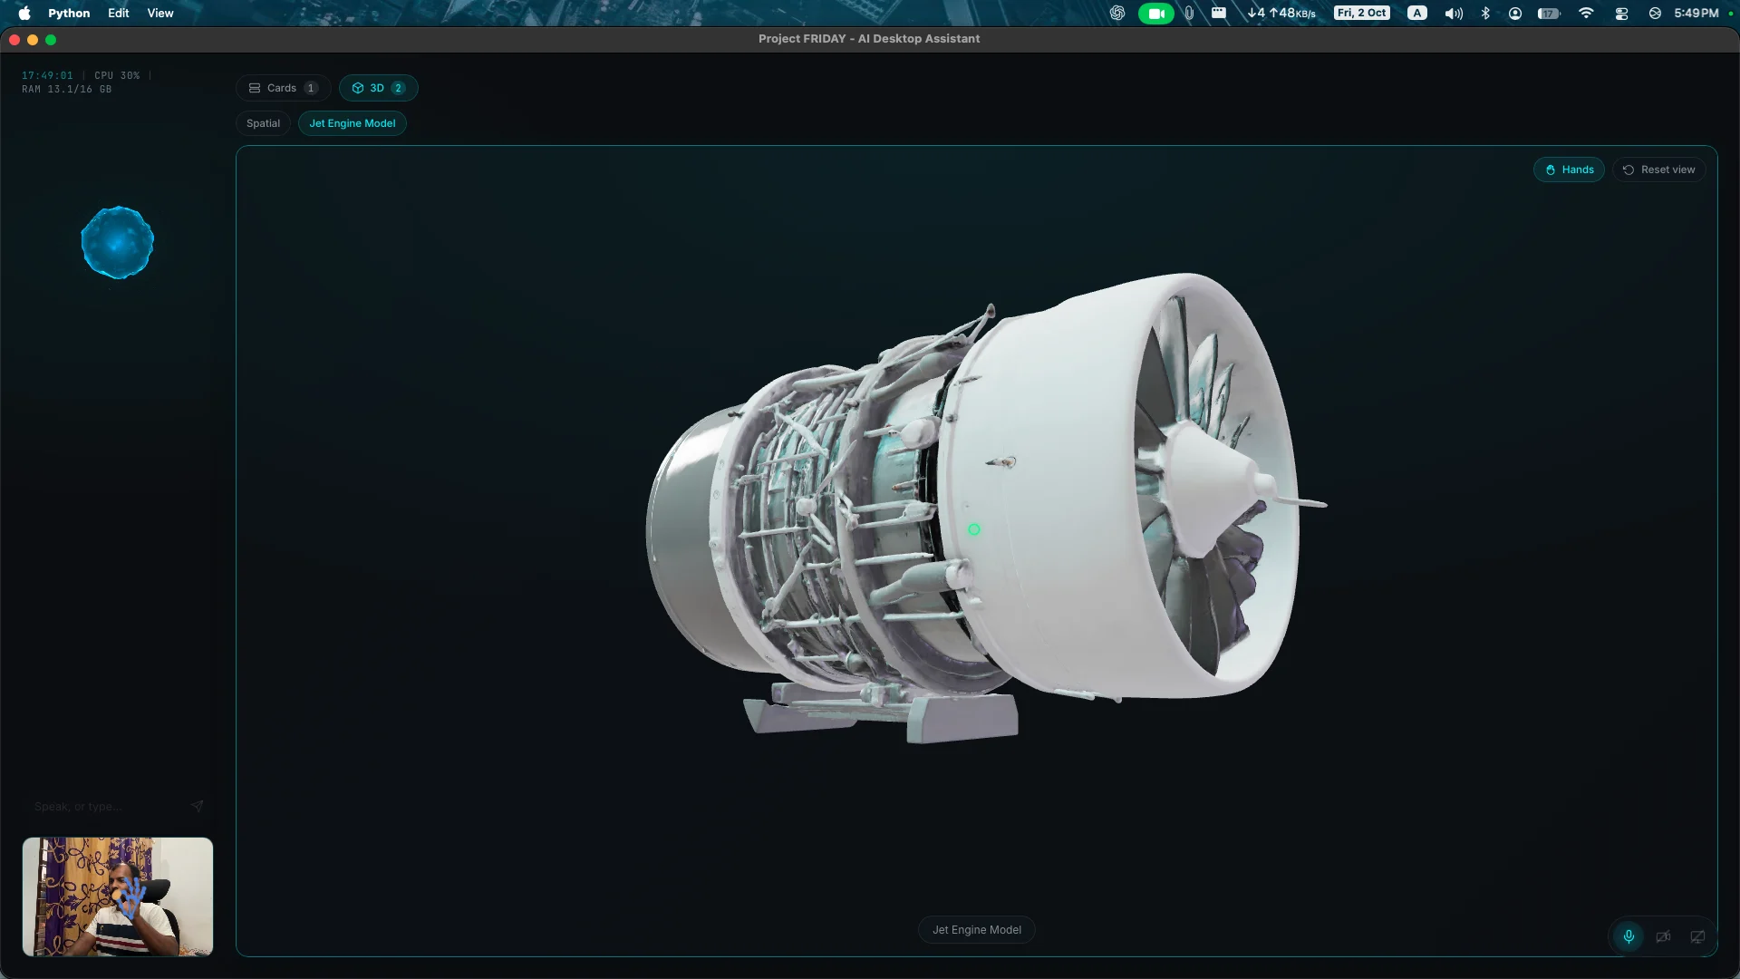Viewport: 1740px width, 979px height.
Task: Enable the camera with the crossed-out video icon
Action: 1663,936
